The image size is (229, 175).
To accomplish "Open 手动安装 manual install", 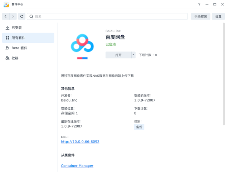I will 200,16.
